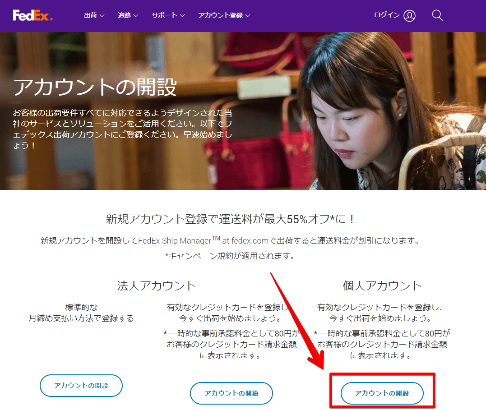Open the 出荷 menu label
This screenshot has width=486, height=410.
[90, 15]
